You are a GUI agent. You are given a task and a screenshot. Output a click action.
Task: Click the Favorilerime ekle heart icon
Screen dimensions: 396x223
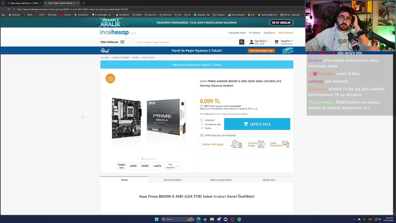pos(202,124)
